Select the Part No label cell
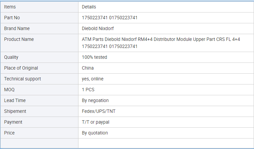 pyautogui.click(x=39, y=18)
